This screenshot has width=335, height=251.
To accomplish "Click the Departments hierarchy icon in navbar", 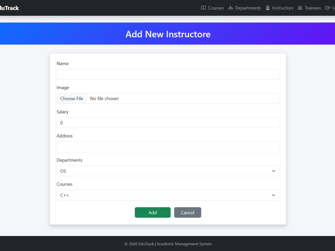I will [230, 8].
